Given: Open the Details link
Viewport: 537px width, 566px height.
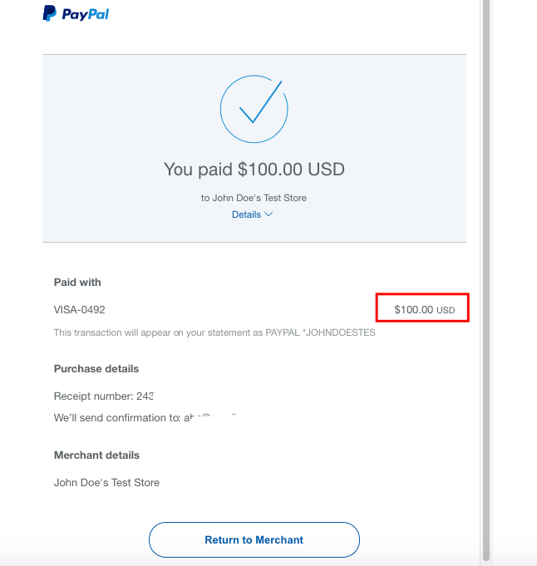Looking at the screenshot, I should (247, 214).
